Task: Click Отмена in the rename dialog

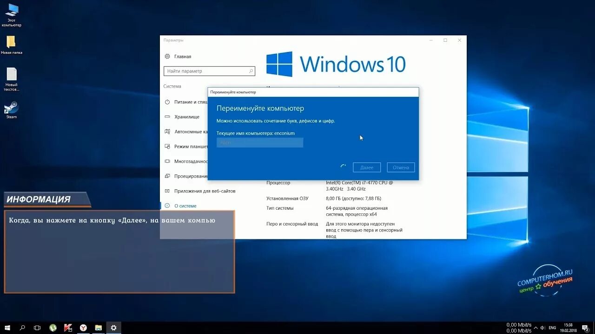Action: pos(401,167)
